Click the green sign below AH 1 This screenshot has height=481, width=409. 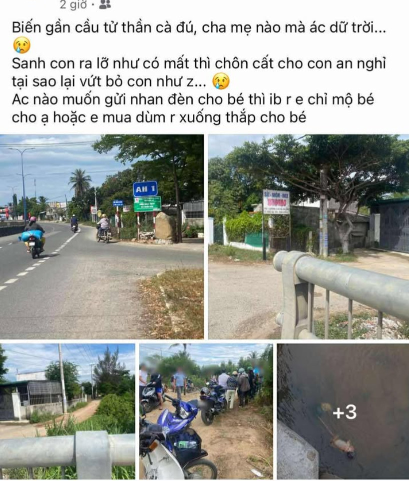click(147, 204)
